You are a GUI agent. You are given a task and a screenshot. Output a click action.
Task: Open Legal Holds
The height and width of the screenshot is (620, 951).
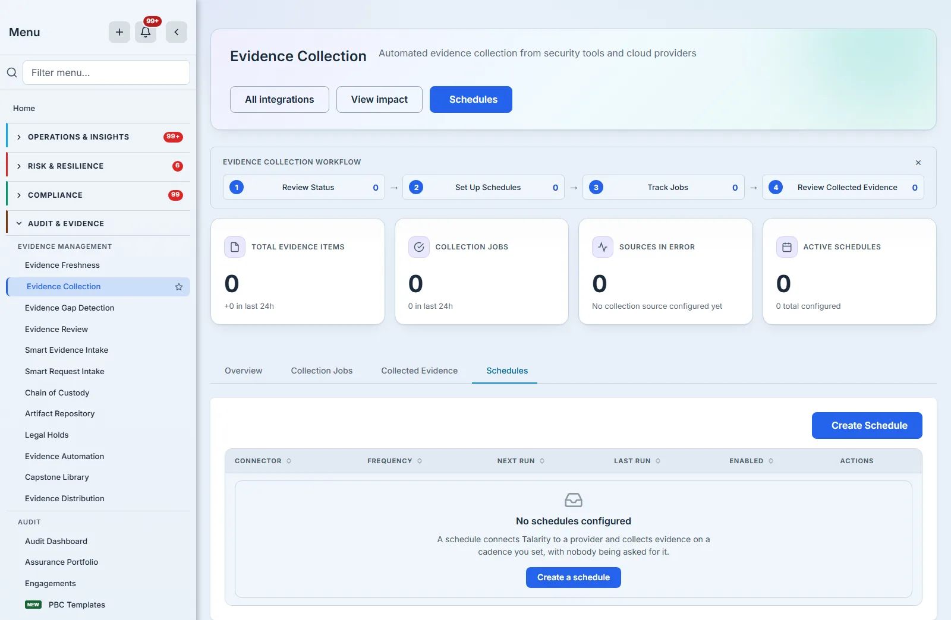pos(98,435)
